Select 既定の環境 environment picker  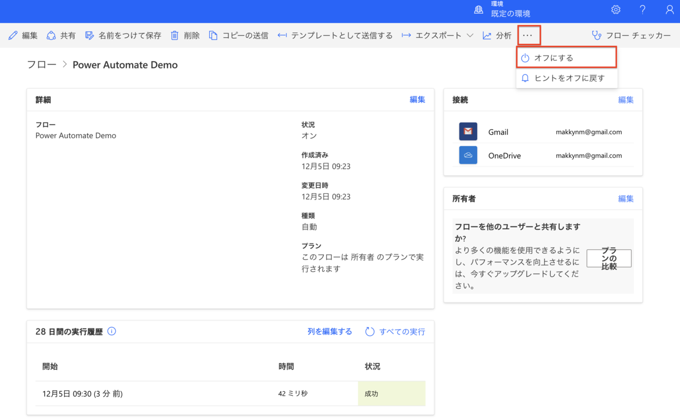pos(511,14)
